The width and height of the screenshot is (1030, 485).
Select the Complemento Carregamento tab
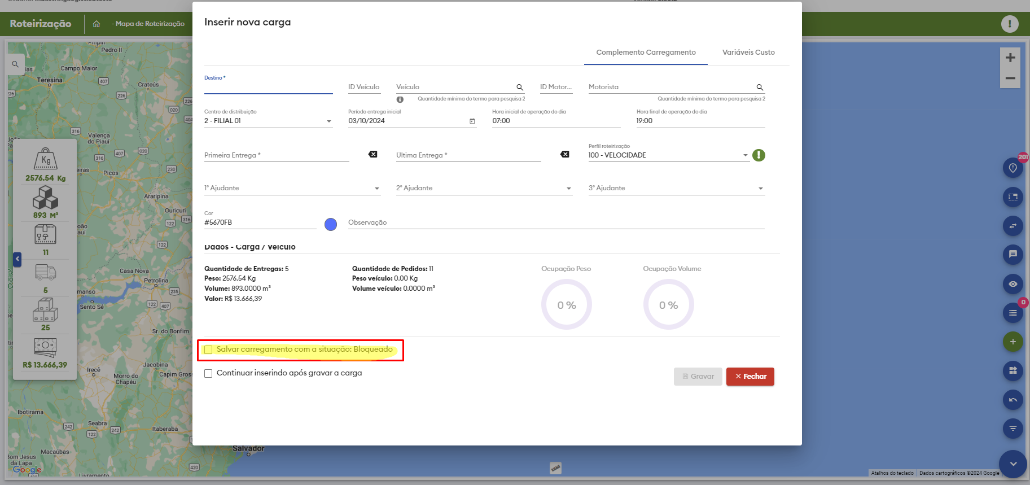pos(646,53)
